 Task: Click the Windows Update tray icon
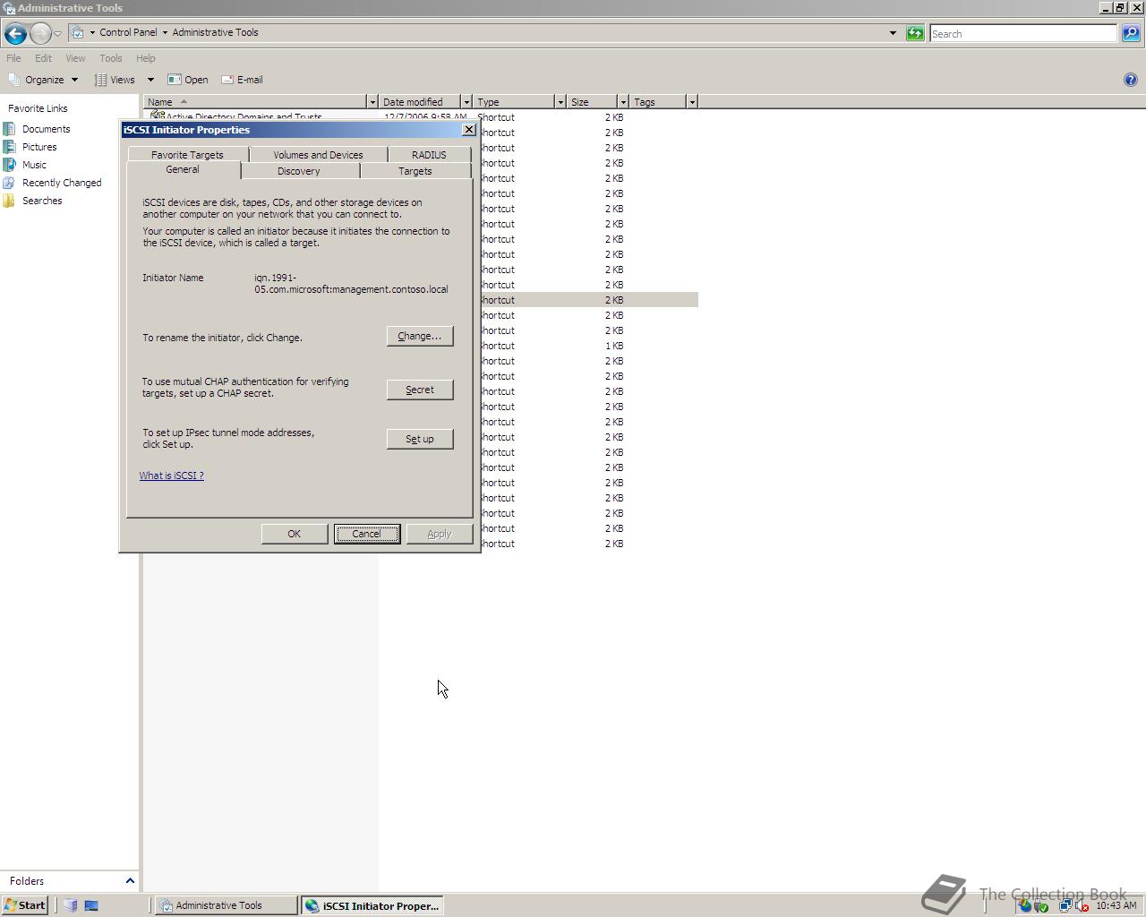pos(1025,906)
